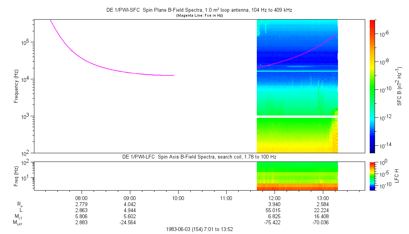Click the yellow low-frequency region of spectrogram
The image size is (409, 234).
click(x=295, y=146)
